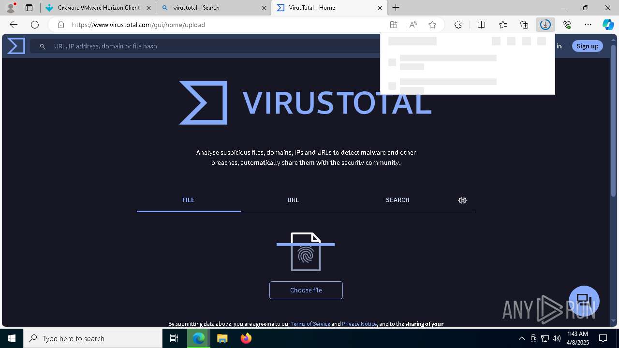This screenshot has width=619, height=348.
Task: Show hidden system tray icons
Action: click(x=521, y=338)
